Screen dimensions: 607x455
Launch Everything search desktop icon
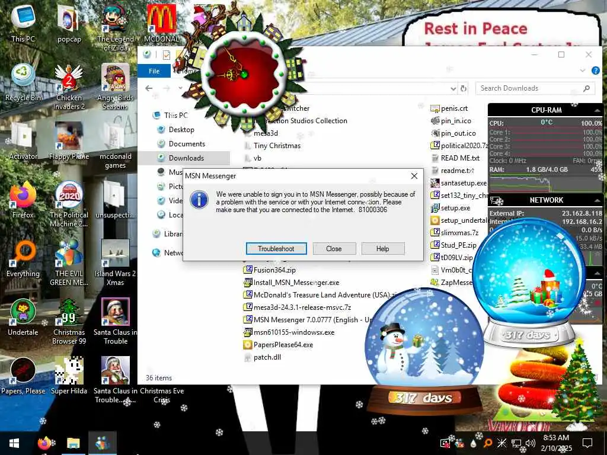pos(23,258)
